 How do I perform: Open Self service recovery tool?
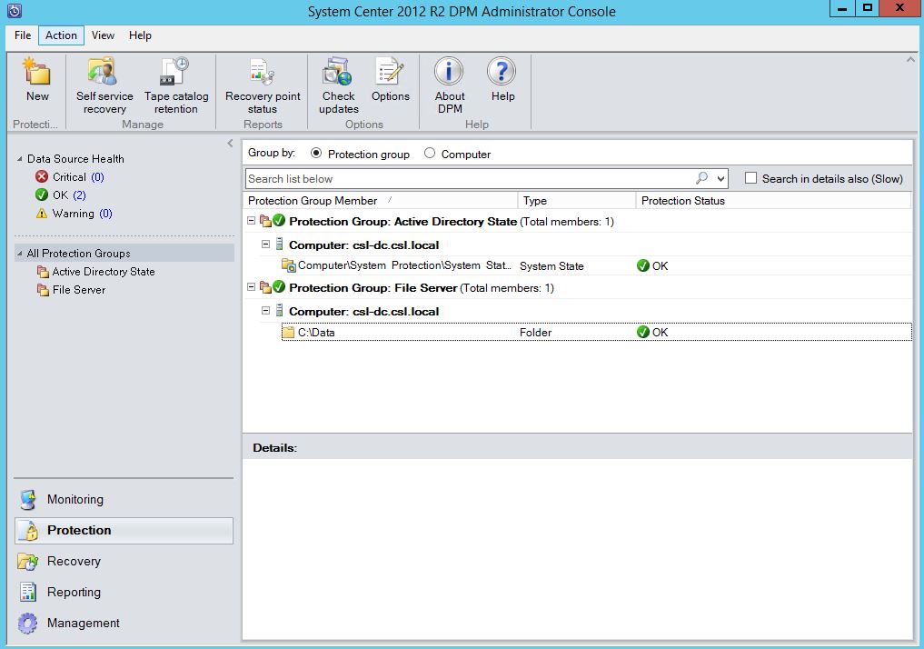[x=104, y=85]
